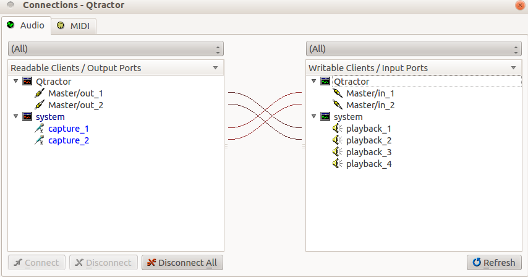The image size is (528, 277).
Task: Click the Writable Clients / Input Ports header arrow
Action: (514, 68)
